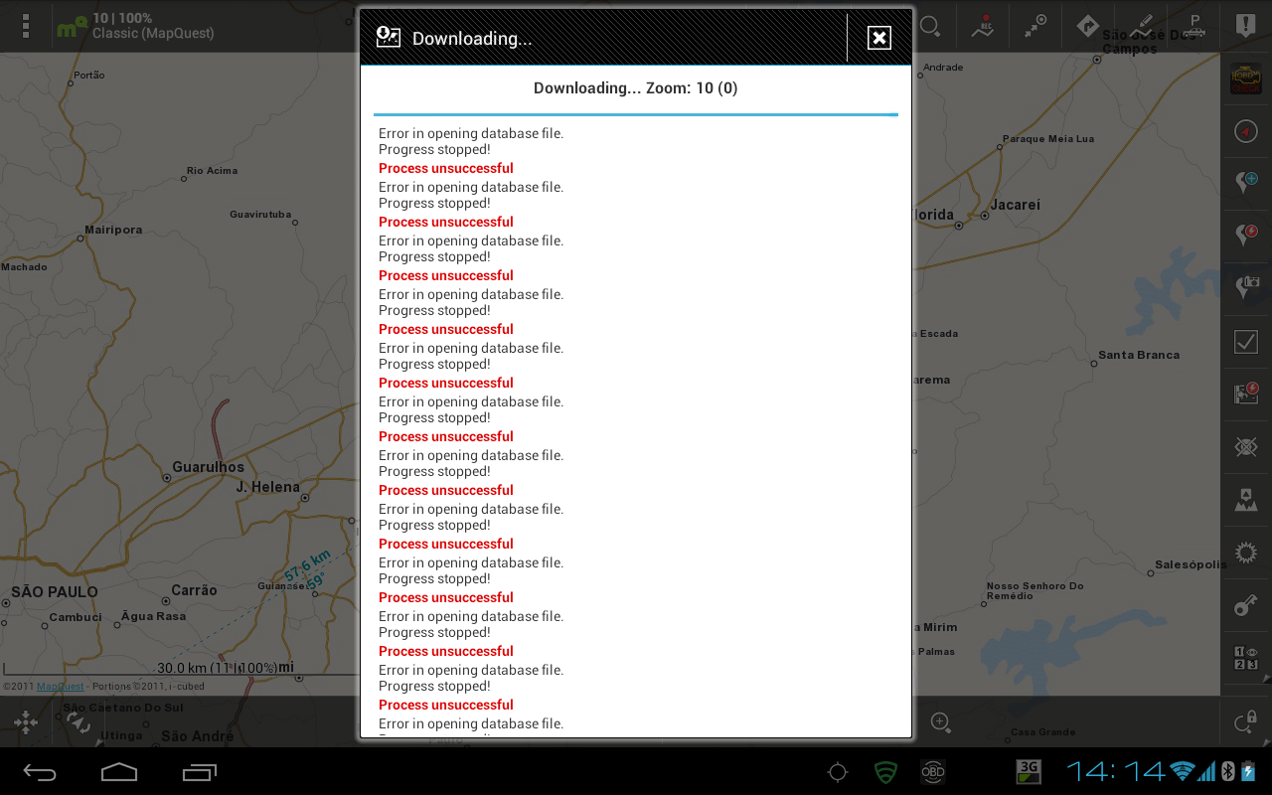
Task: Open the three-dot main menu
Action: (x=26, y=26)
